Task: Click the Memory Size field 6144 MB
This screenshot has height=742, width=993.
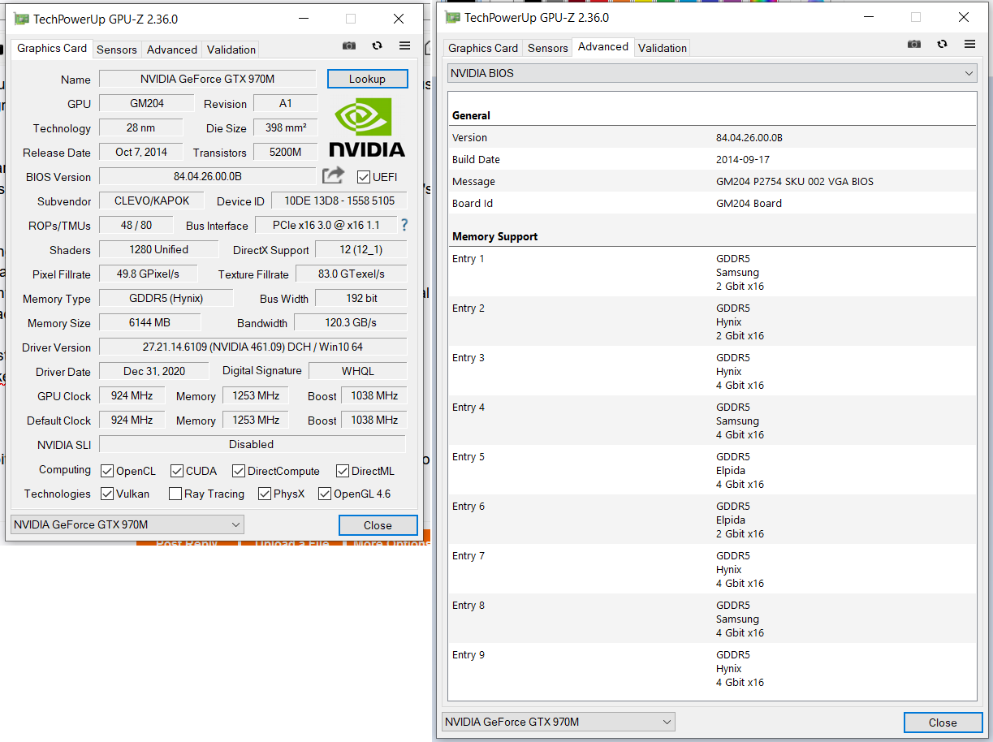Action: tap(149, 322)
